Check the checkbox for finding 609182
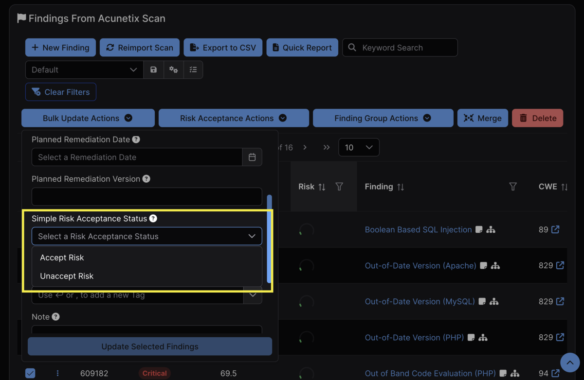Image resolution: width=584 pixels, height=380 pixels. tap(30, 373)
